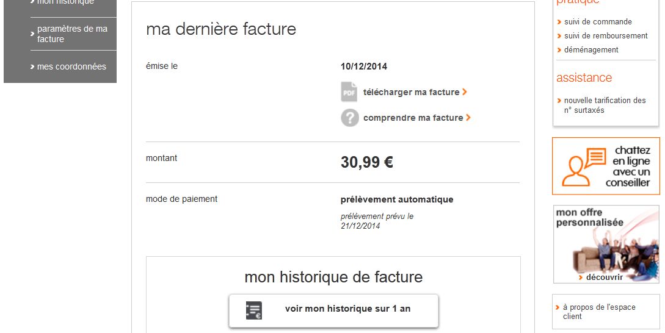The image size is (665, 333).
Task: Open the comprendre ma facture link
Action: click(413, 118)
